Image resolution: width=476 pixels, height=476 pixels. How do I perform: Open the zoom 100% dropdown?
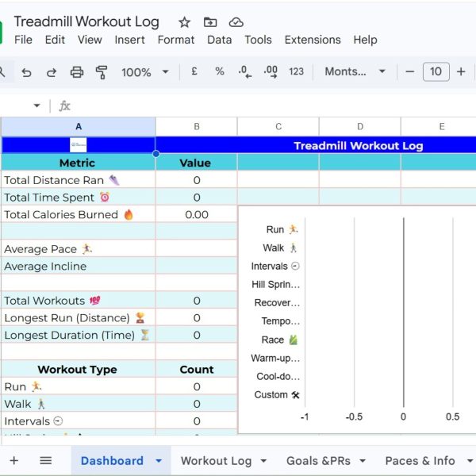144,72
